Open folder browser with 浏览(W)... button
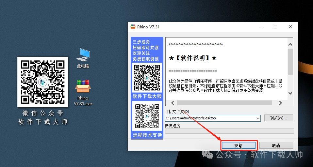Viewport: 313px width, 167px height. click(278, 118)
